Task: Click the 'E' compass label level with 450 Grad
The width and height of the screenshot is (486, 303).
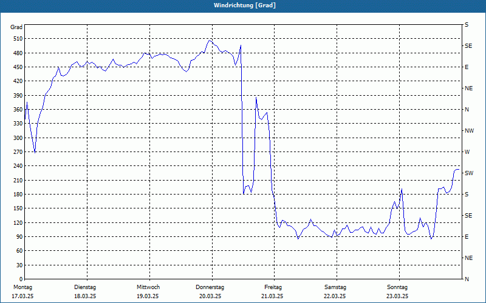Action: [467, 67]
